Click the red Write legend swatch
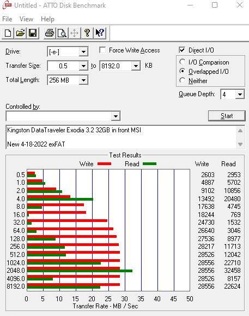Screen dimensions: 249x316 (104, 164)
